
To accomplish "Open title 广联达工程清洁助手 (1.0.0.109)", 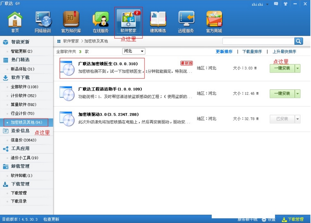I will pos(110,89).
